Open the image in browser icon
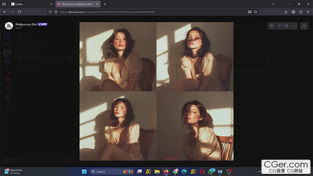 [x=286, y=26]
